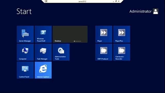Open Administrative Tools tile

(x=61, y=52)
